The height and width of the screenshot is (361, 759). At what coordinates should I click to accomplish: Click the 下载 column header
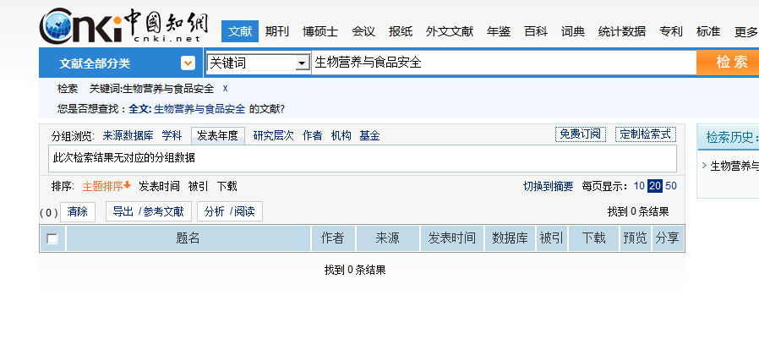[594, 238]
